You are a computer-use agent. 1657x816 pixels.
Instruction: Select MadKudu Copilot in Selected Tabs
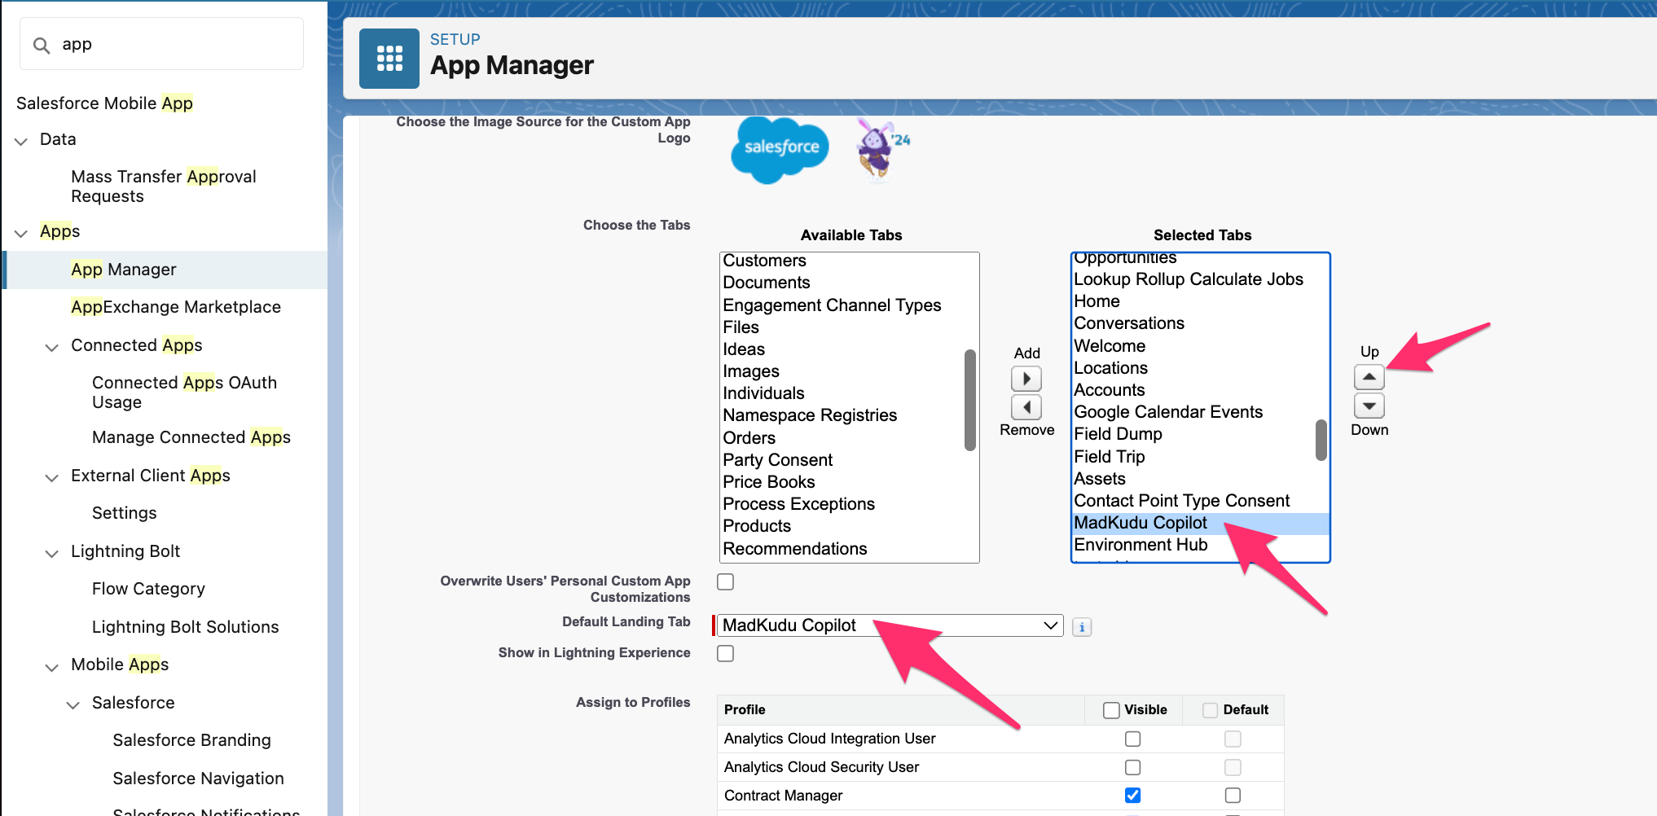1200,523
